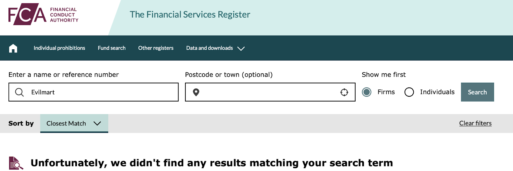Click the Data and downloads chevron arrow
The height and width of the screenshot is (171, 513).
tap(241, 48)
